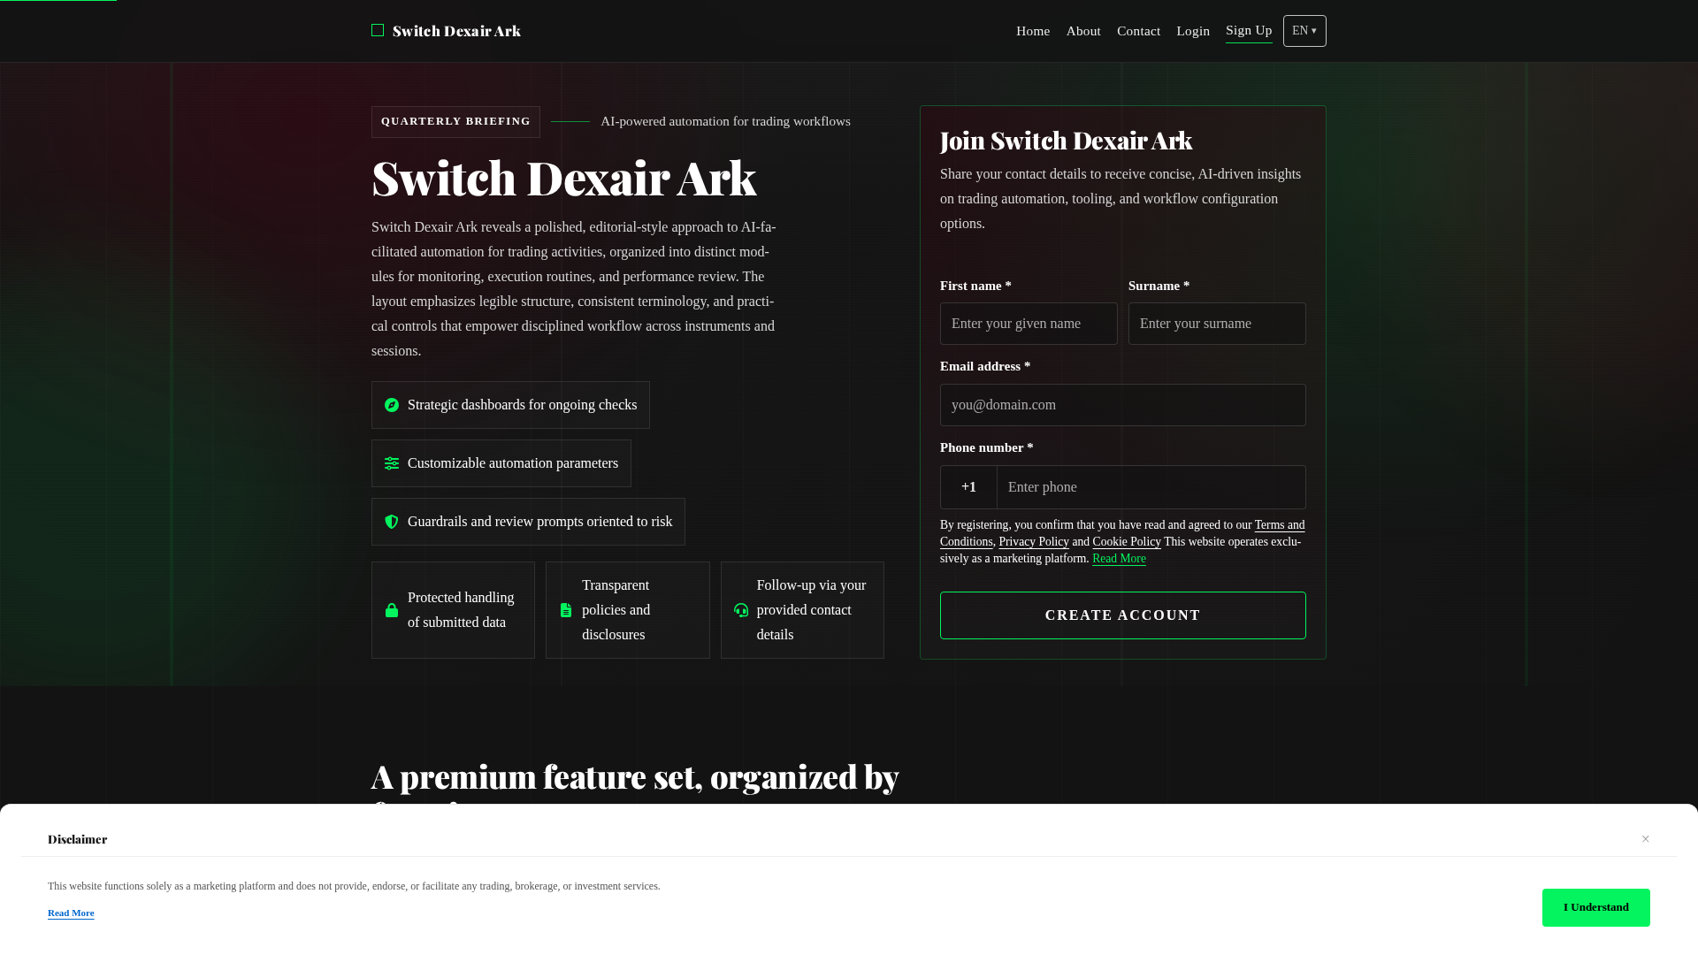Click Read More in the Disclaimer banner
This screenshot has height=955, width=1698.
tap(71, 913)
